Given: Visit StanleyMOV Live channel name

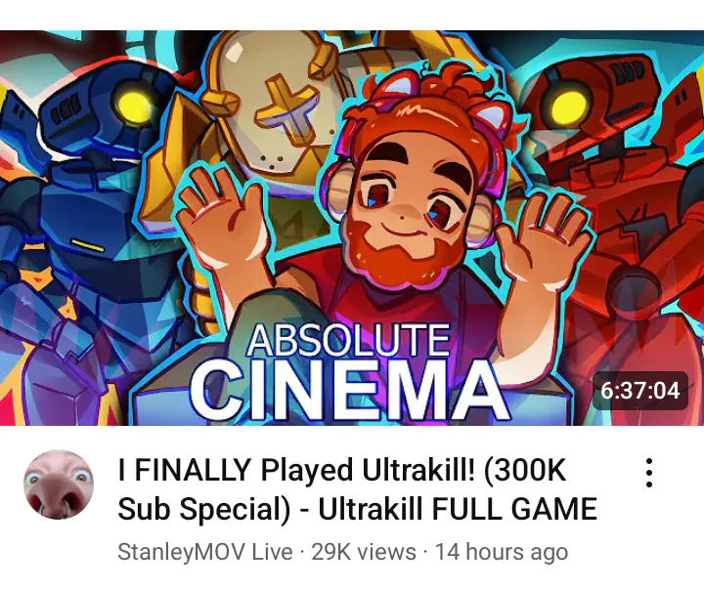Looking at the screenshot, I should click(204, 552).
